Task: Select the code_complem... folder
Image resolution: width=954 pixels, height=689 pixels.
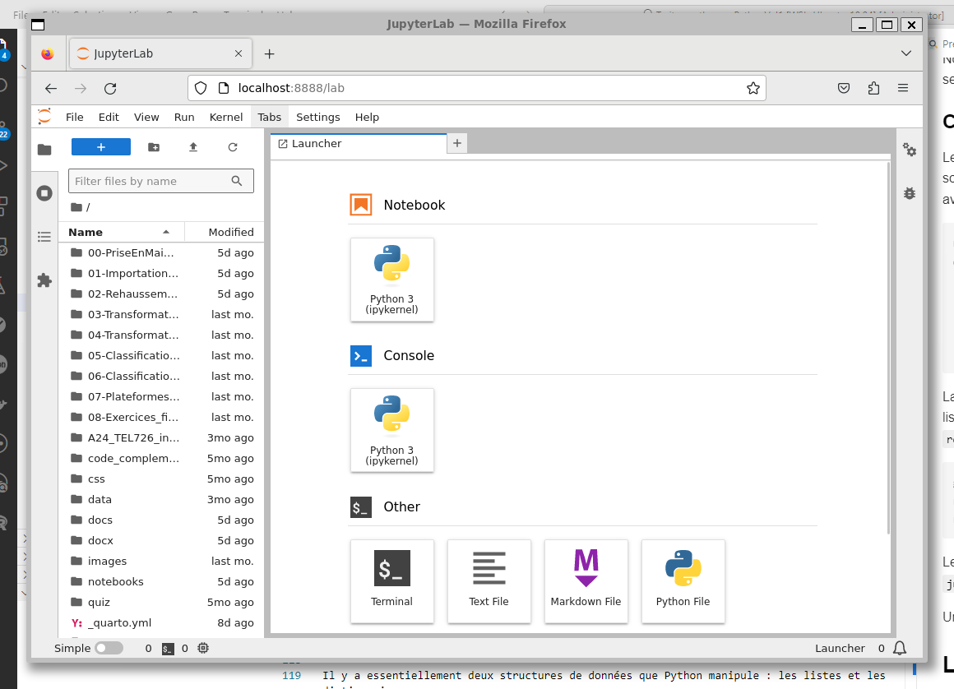Action: tap(162, 459)
